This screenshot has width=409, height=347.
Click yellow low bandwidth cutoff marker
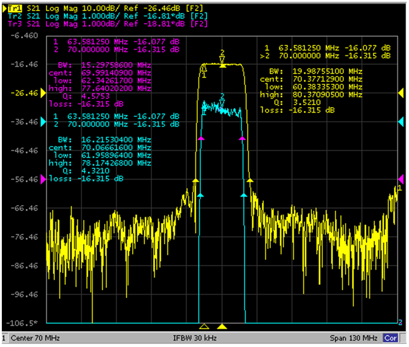(196, 180)
